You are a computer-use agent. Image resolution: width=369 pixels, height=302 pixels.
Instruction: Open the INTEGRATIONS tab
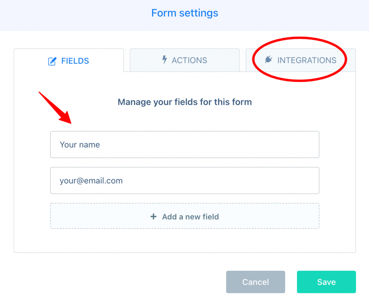tap(301, 60)
